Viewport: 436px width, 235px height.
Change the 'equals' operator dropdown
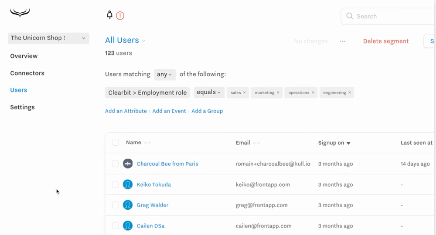point(208,92)
